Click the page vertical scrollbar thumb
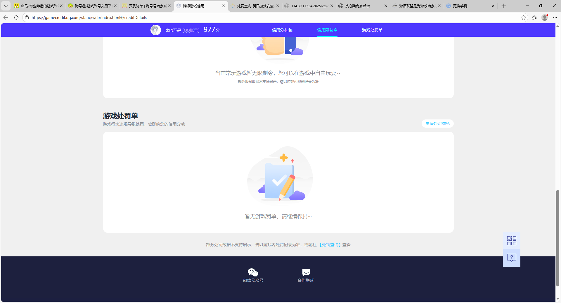The image size is (561, 303). (557, 237)
